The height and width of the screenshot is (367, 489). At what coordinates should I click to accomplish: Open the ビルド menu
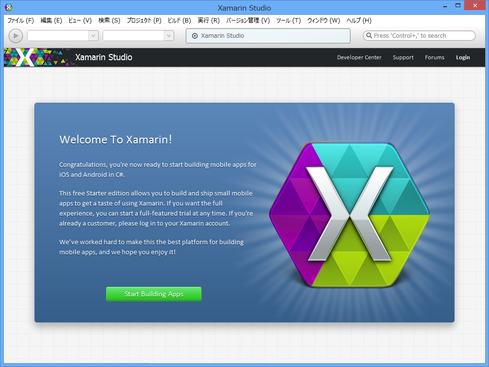click(x=179, y=21)
